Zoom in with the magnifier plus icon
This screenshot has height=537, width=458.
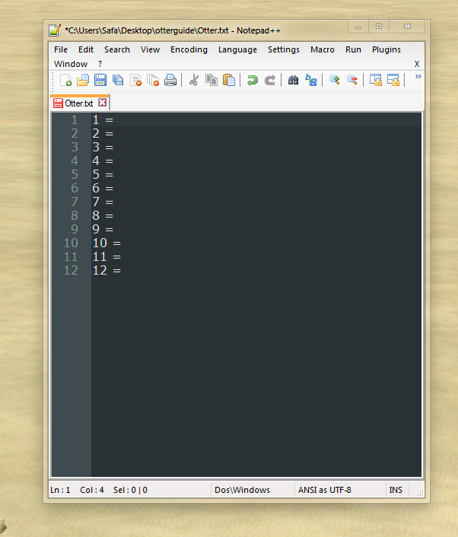coord(334,80)
